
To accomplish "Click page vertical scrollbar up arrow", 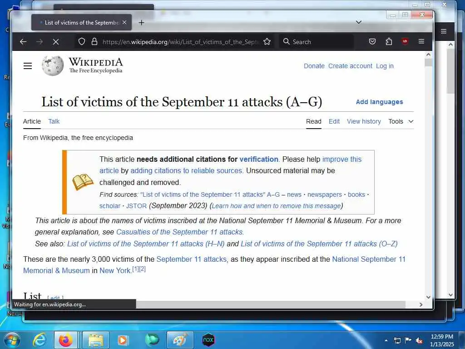I will click(428, 55).
